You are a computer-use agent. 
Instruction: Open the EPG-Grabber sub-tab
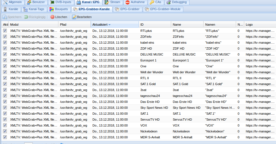pyautogui.click(x=127, y=9)
